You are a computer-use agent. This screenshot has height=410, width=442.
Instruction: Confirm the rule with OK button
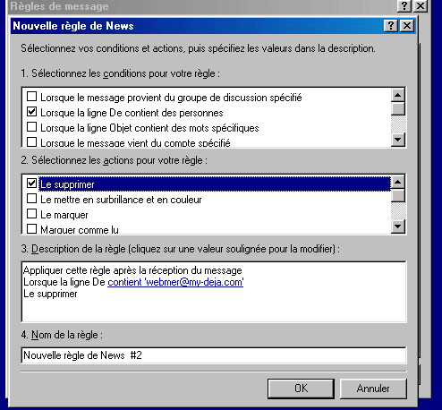point(301,389)
